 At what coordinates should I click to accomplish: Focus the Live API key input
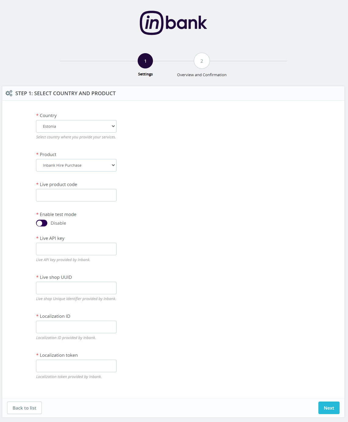tap(76, 249)
